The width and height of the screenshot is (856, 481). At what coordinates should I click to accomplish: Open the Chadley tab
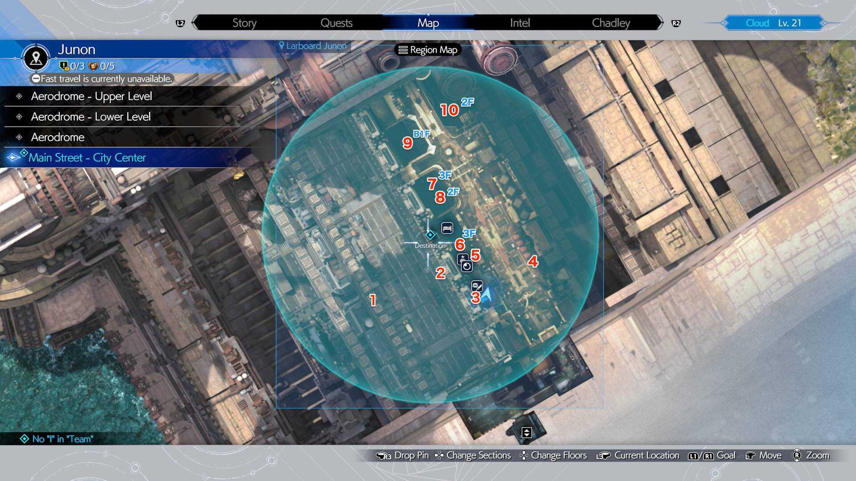click(x=611, y=23)
